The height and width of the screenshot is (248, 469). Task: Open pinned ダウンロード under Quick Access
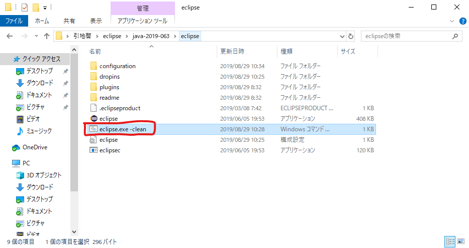click(40, 83)
